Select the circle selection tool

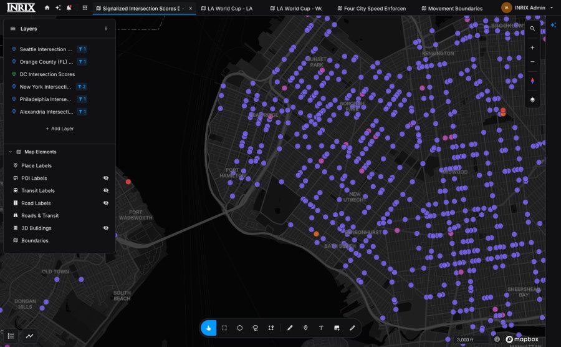[240, 328]
